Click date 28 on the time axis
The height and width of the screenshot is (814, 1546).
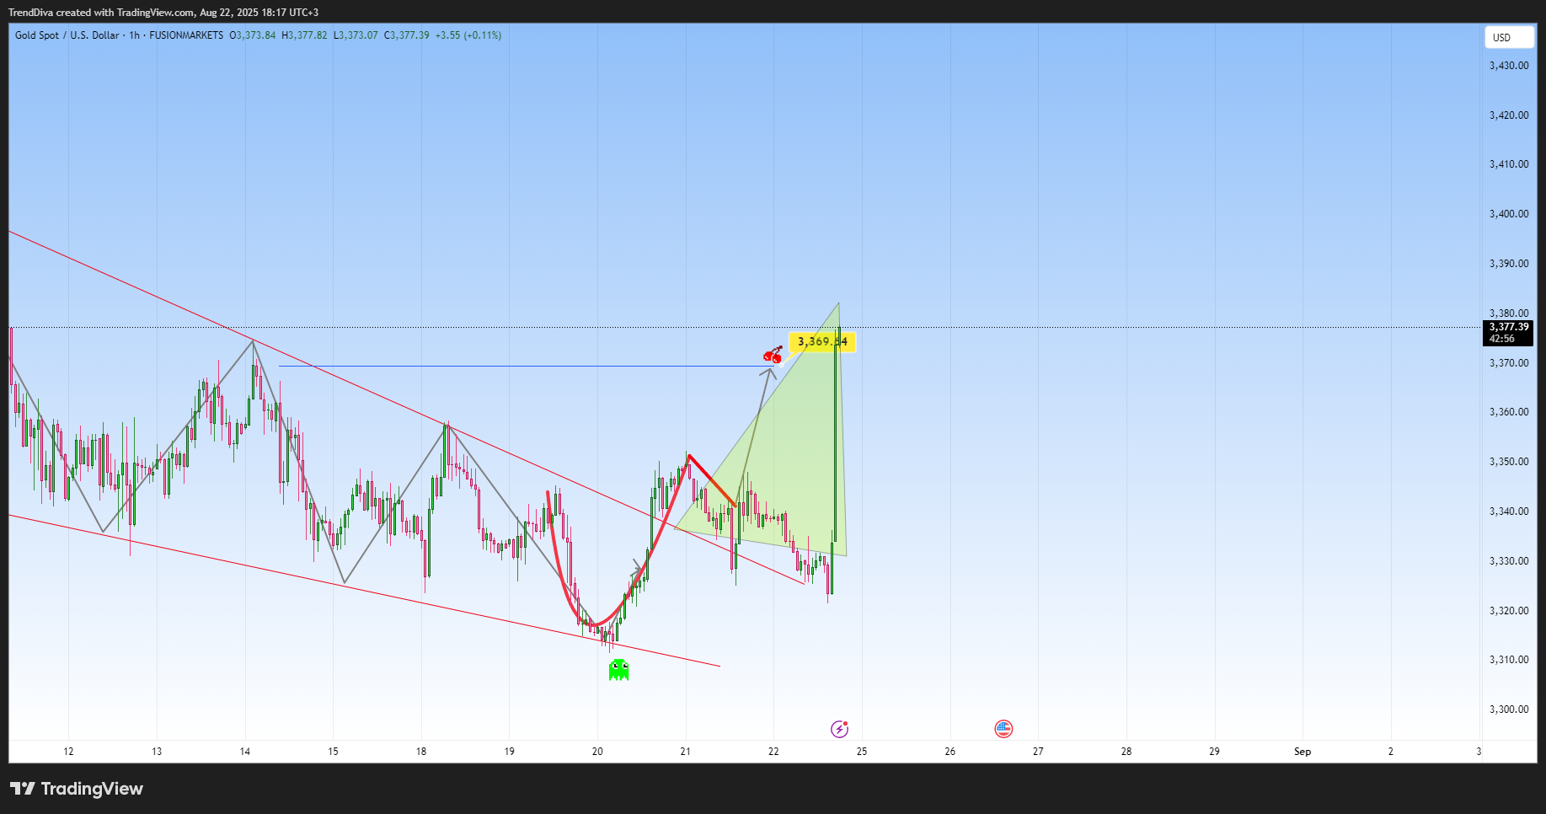tap(1126, 752)
